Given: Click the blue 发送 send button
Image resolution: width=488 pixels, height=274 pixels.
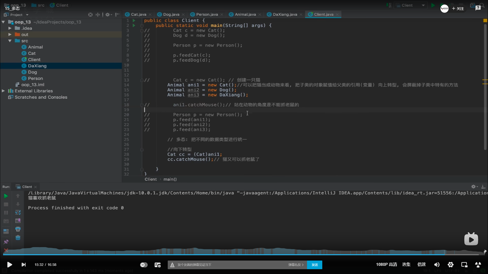Looking at the screenshot, I should (x=314, y=265).
